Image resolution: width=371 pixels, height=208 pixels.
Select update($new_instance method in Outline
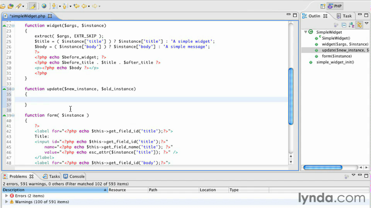345,50
